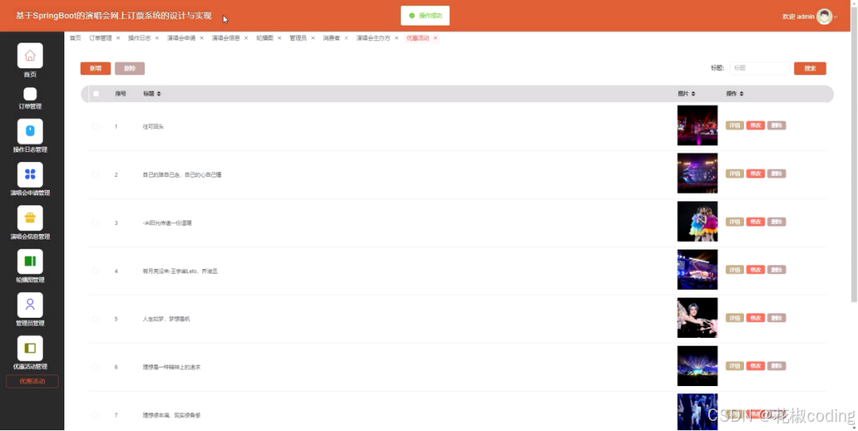Expand the admin user dropdown chevron
The width and height of the screenshot is (858, 431).
pyautogui.click(x=836, y=17)
